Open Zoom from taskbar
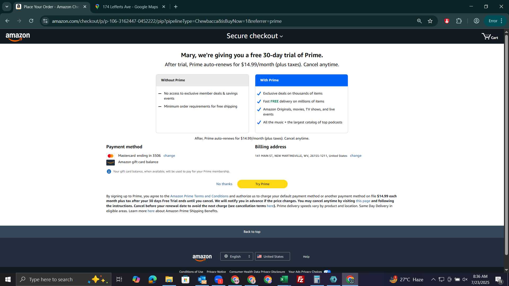 tap(218, 279)
